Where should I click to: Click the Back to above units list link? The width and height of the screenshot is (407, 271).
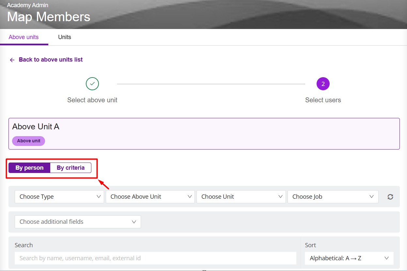[x=51, y=60]
